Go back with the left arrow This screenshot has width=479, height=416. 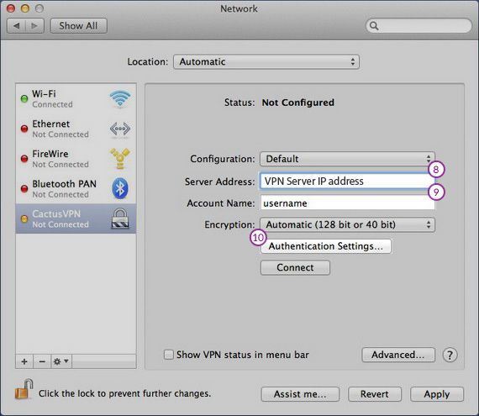tap(17, 26)
